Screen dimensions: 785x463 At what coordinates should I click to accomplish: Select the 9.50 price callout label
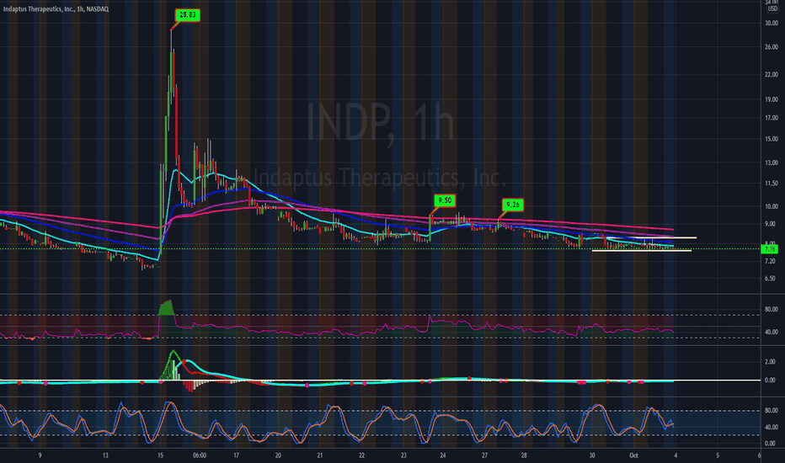(x=445, y=200)
